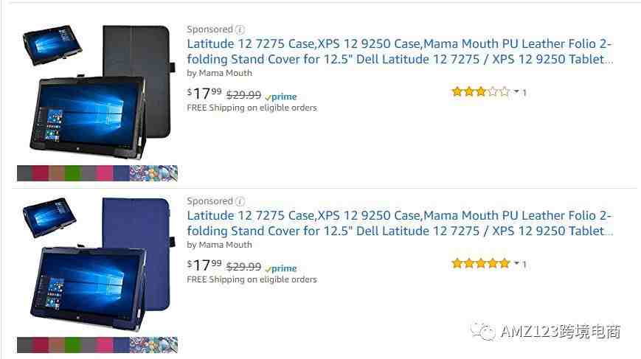Screen dimensions: 641x359
Task: Expand rating dropdown arrow beside three-star rating
Action: [x=516, y=91]
